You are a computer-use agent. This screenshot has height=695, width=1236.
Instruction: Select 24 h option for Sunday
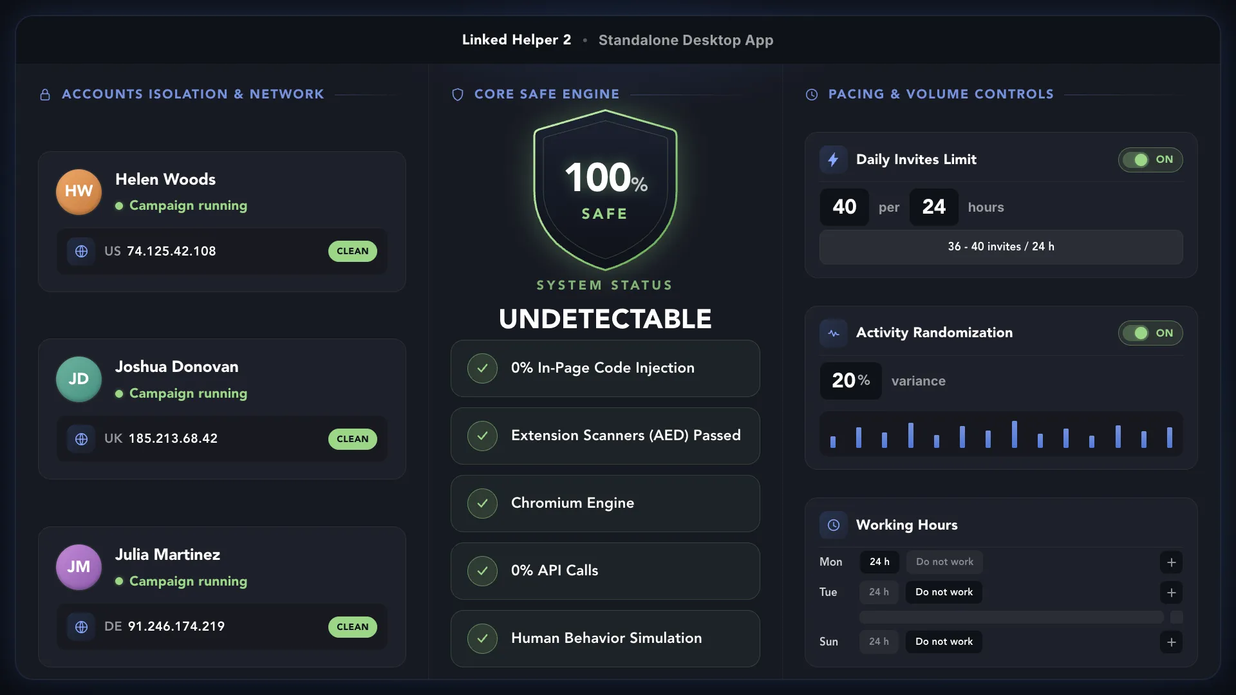(879, 642)
